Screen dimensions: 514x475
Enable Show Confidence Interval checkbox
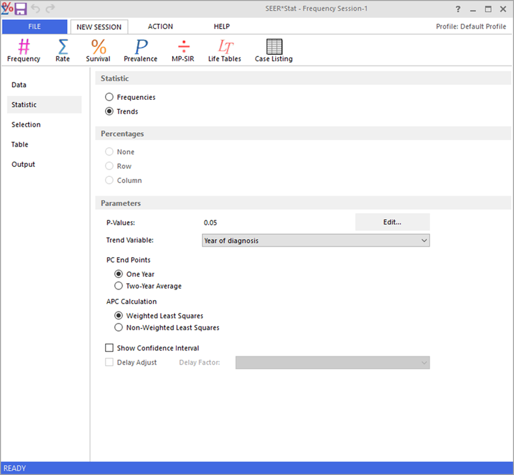(110, 348)
